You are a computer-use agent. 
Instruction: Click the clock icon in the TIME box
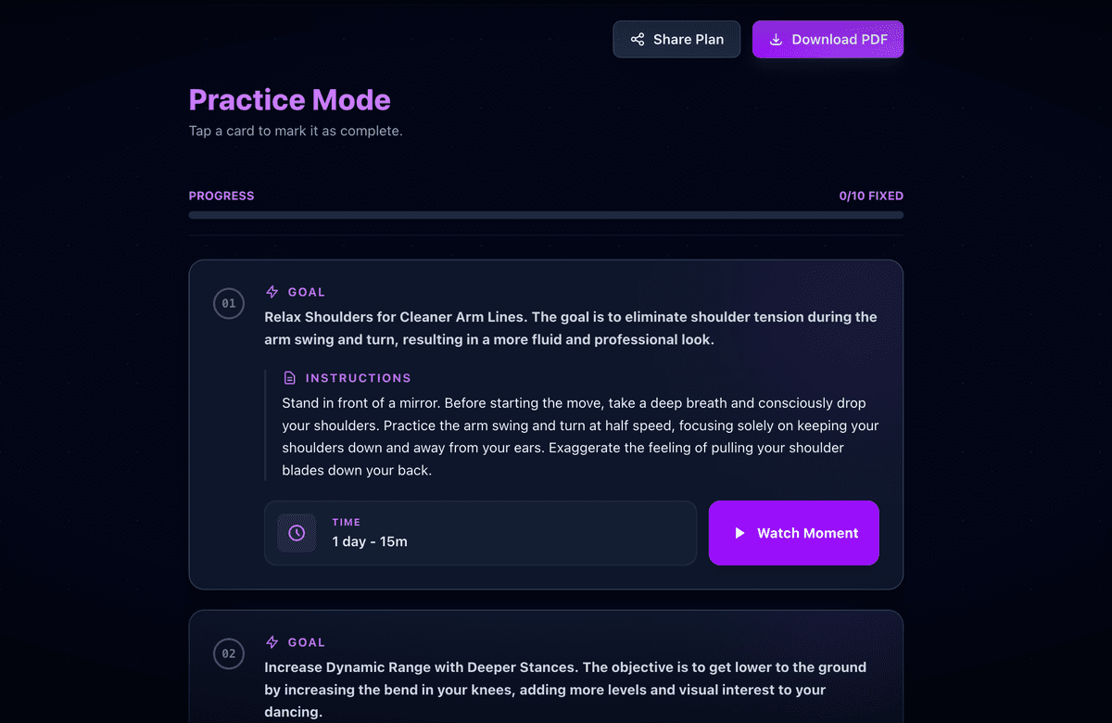pos(297,532)
